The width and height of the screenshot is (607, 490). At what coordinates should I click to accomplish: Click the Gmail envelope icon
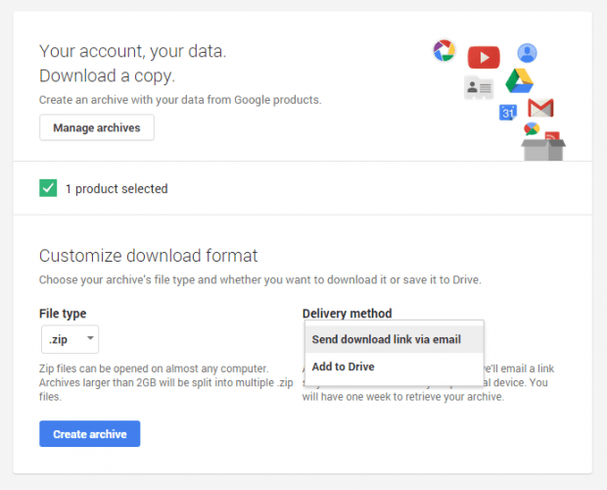tap(540, 108)
